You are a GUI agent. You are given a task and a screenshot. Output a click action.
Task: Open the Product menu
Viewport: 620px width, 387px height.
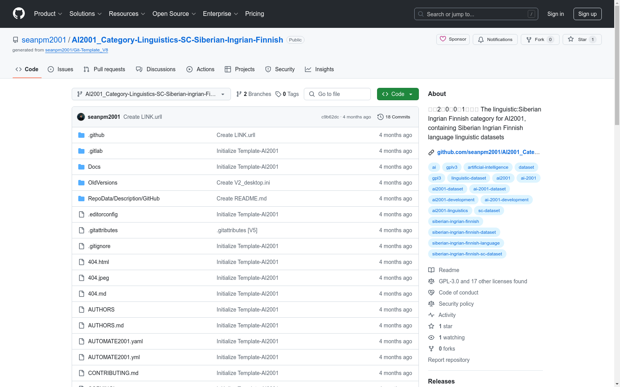coord(48,14)
